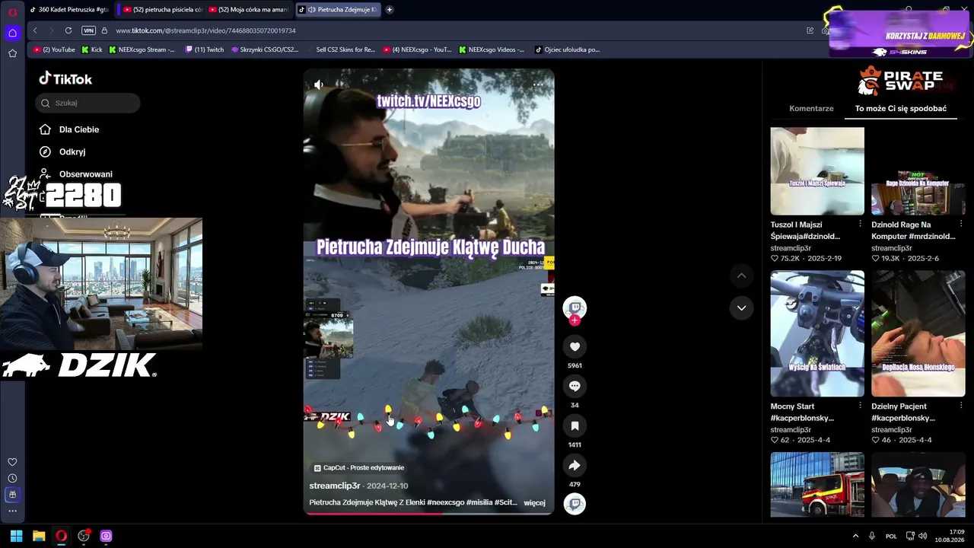
Task: Open 'Mocny Start' video thumbnail
Action: point(817,333)
